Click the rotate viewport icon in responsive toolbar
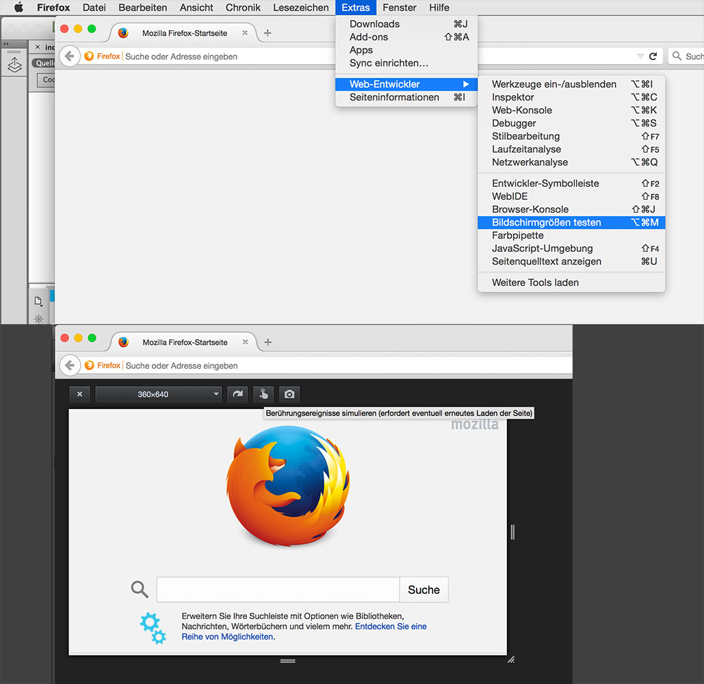Viewport: 704px width, 684px height. tap(237, 395)
